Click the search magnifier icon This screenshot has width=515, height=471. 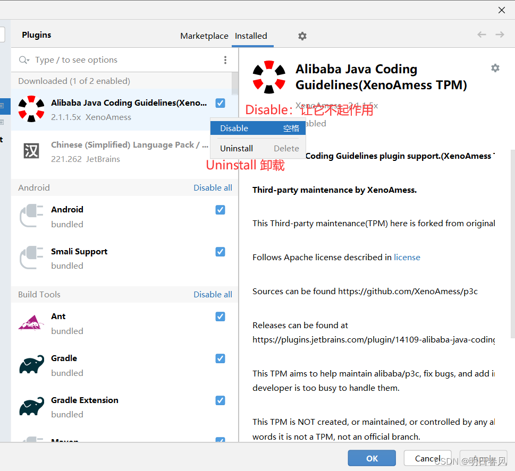(x=24, y=59)
